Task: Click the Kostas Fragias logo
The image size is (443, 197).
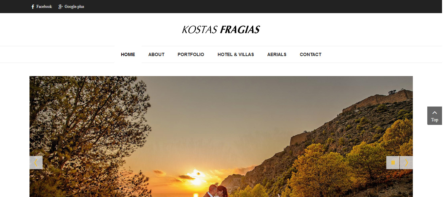Action: (x=221, y=30)
